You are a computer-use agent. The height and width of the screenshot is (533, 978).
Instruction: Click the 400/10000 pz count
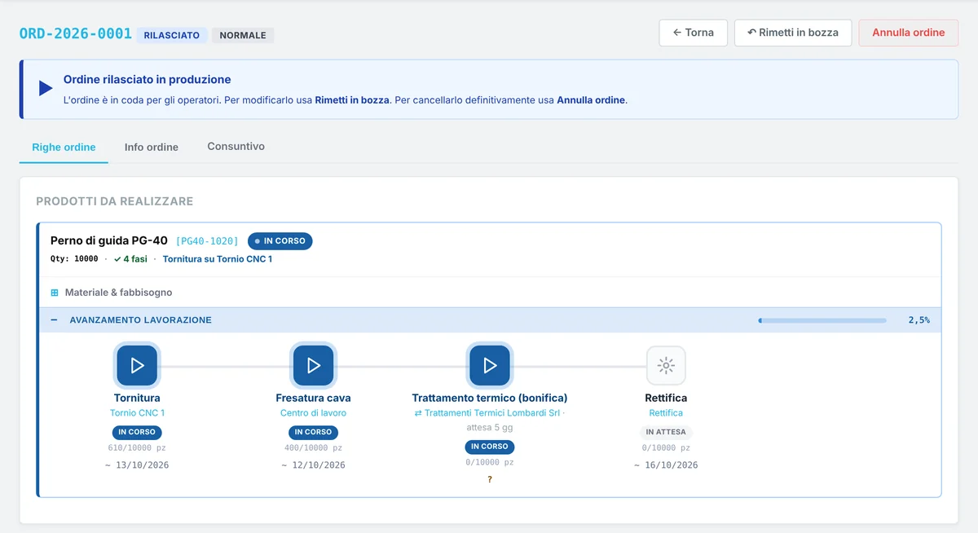click(x=314, y=448)
